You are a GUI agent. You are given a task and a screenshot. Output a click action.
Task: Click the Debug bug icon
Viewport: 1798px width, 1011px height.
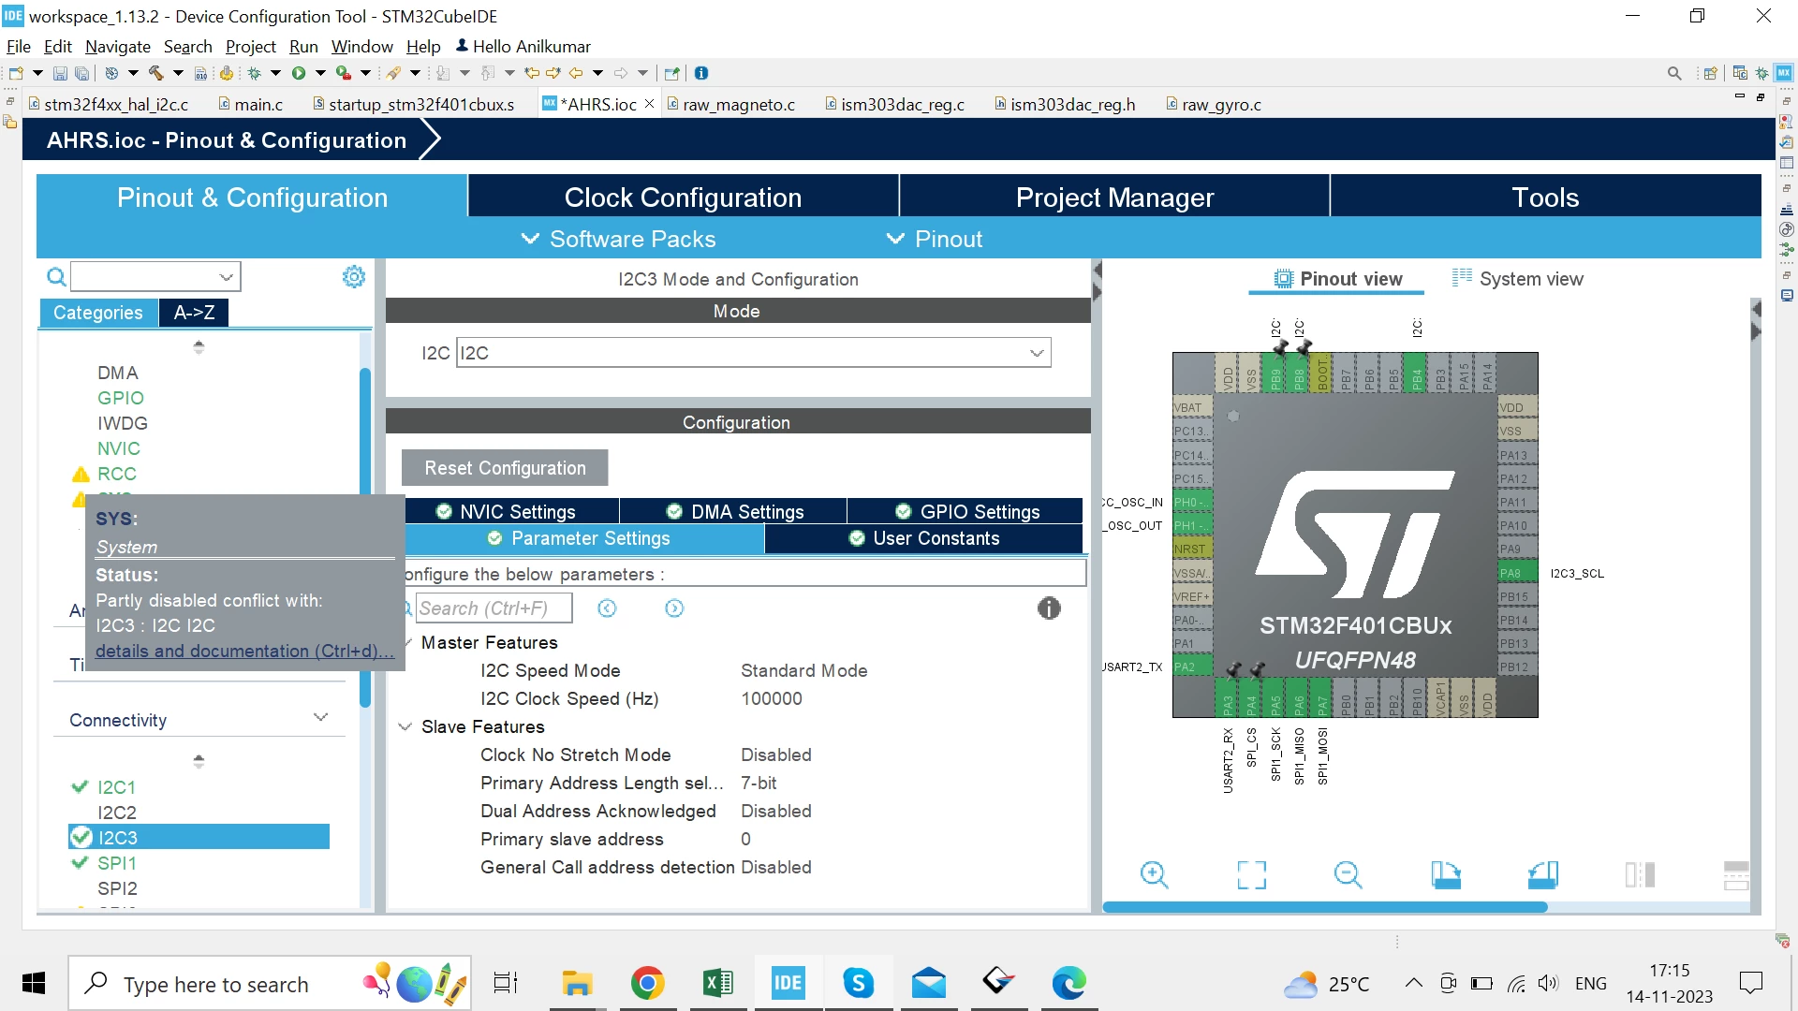tap(254, 73)
